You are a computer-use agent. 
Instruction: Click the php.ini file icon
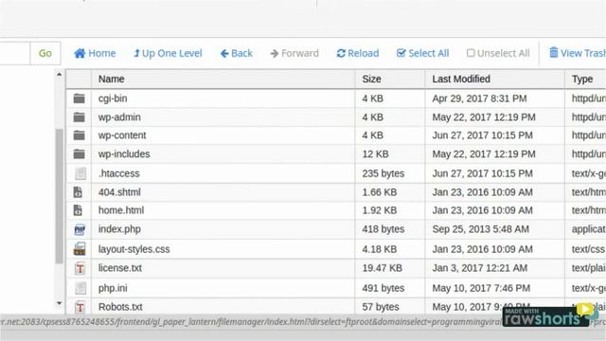pyautogui.click(x=80, y=288)
